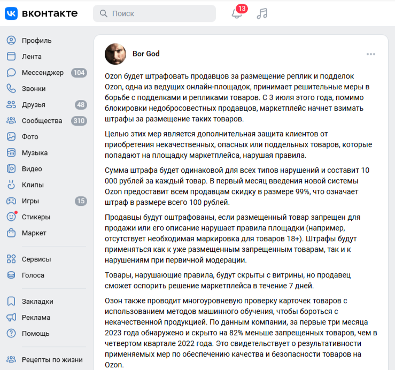Open Bor God's avatar thumbnail
395x370 pixels.
[115, 54]
